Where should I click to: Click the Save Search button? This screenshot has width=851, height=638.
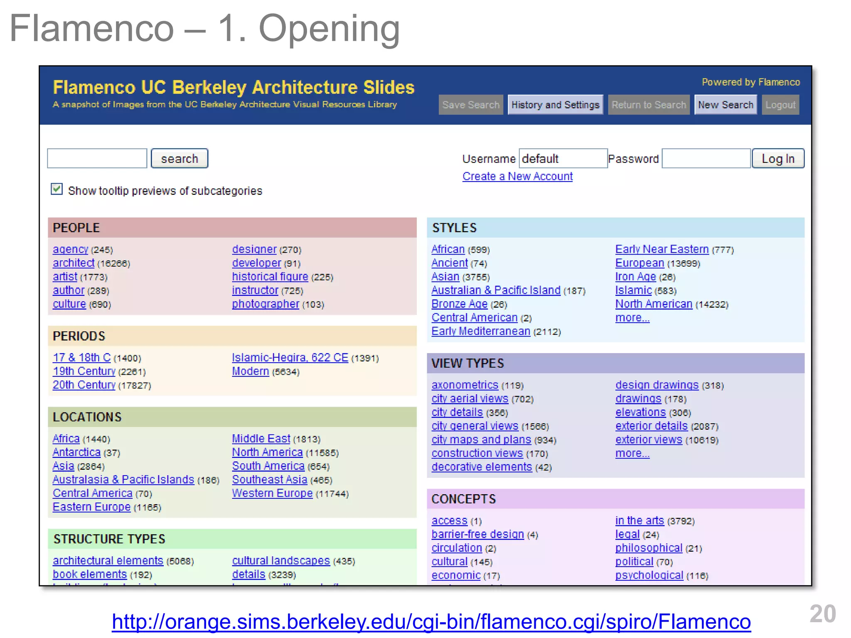[x=471, y=105]
